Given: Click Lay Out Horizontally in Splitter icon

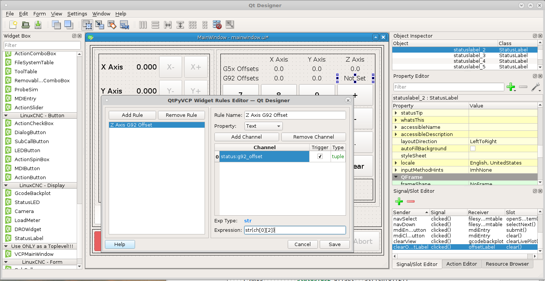Looking at the screenshot, I should [x=168, y=25].
